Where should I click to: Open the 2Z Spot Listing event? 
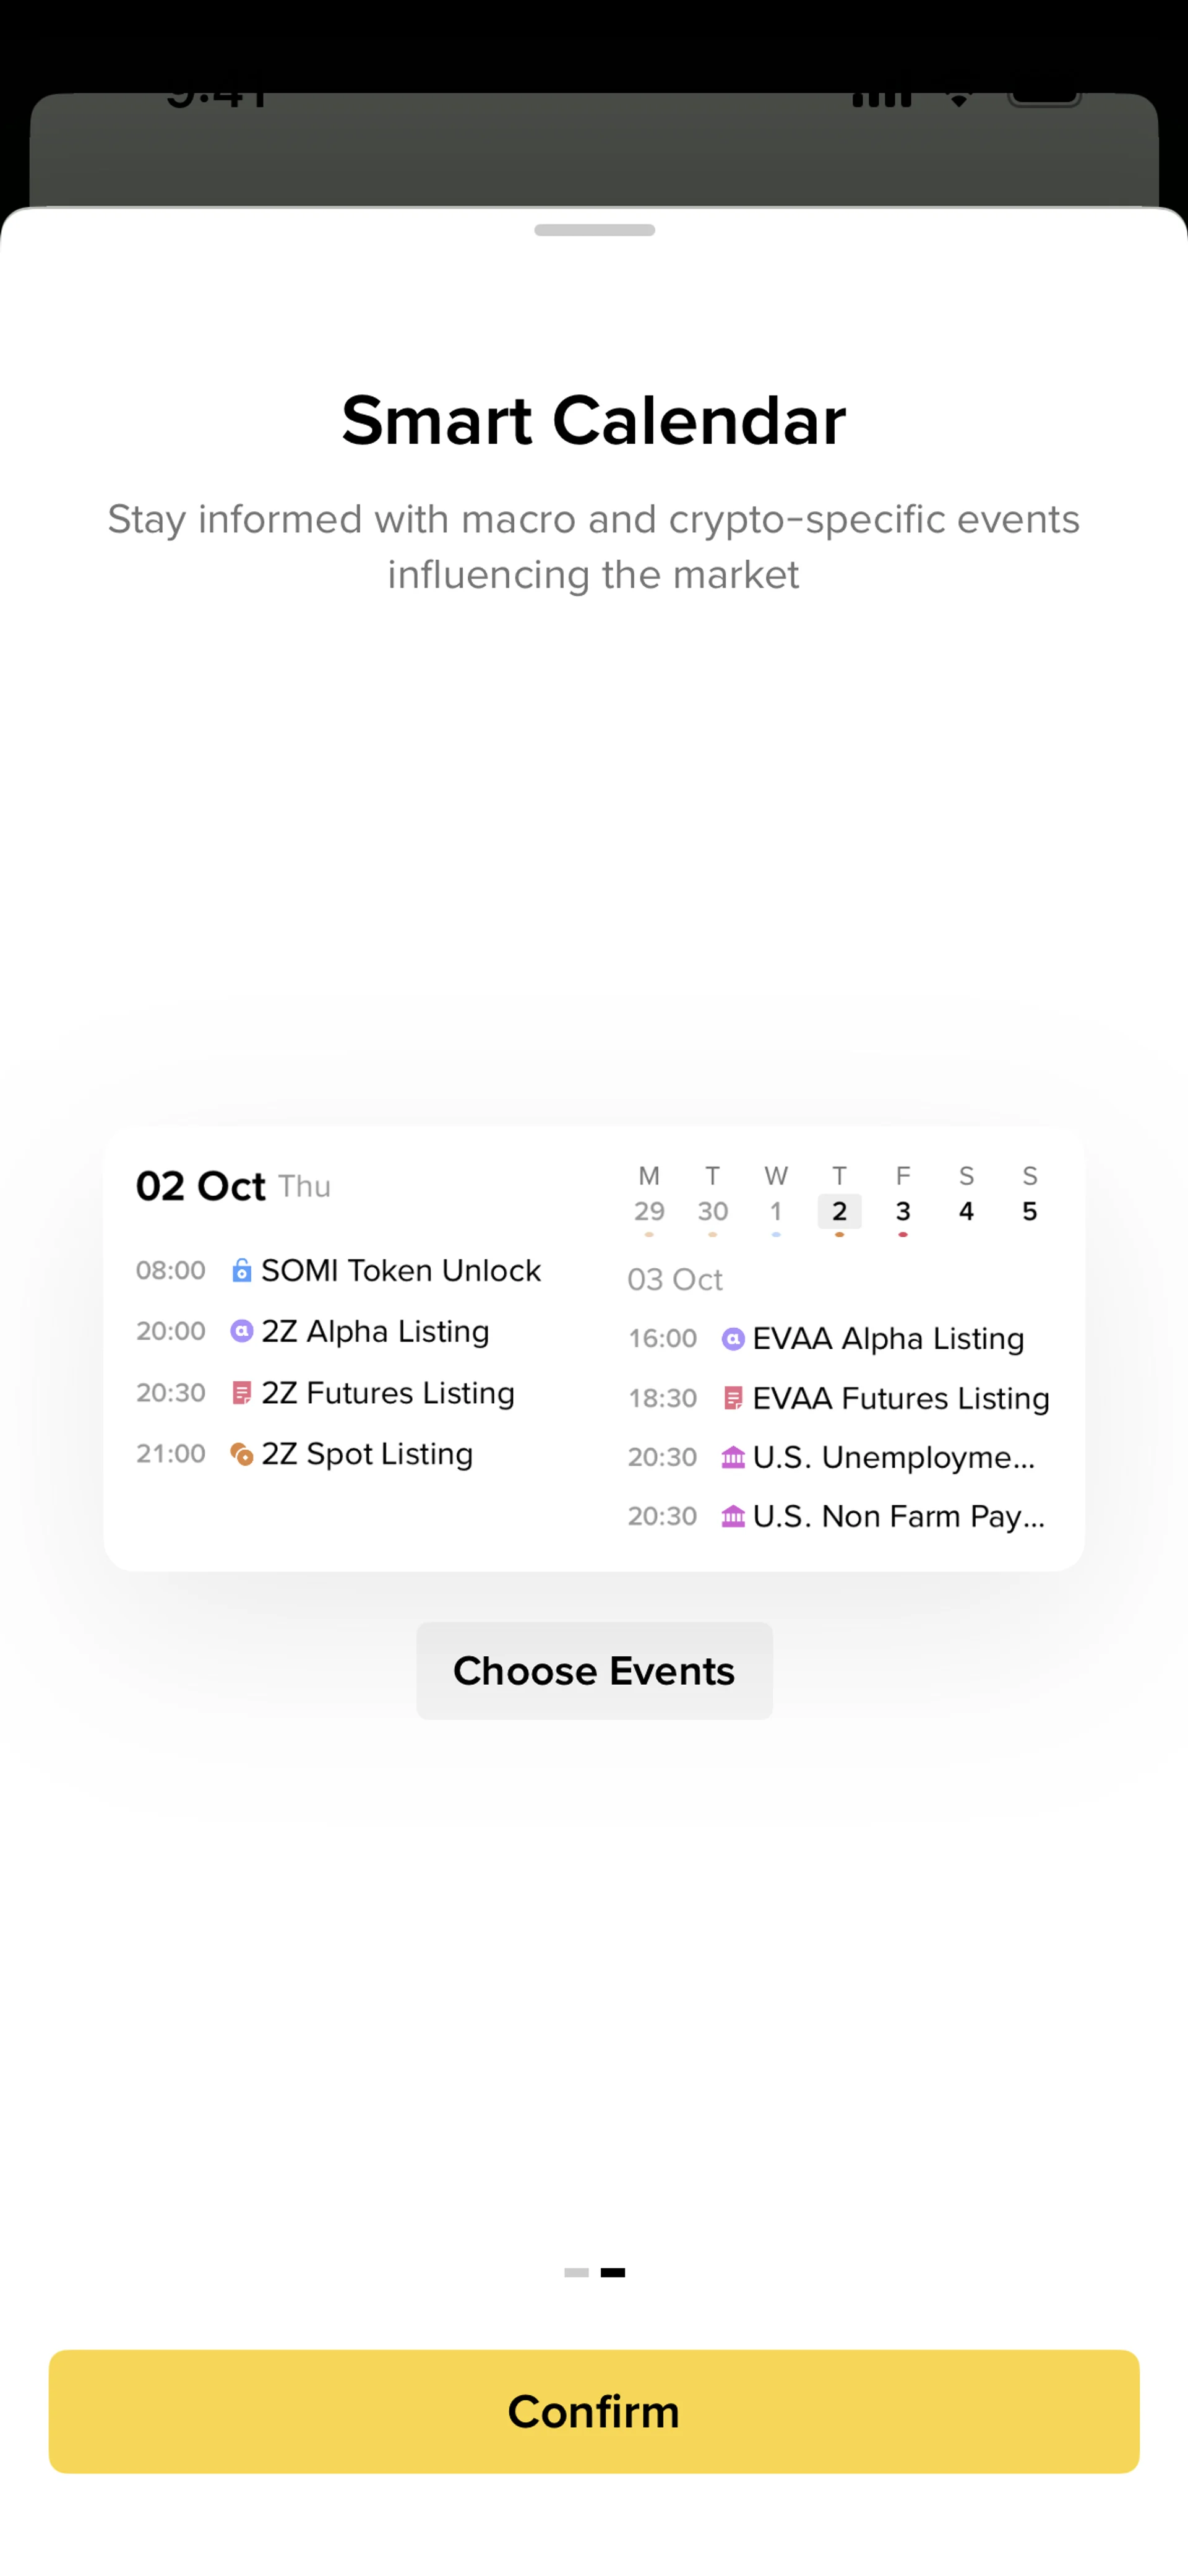coord(367,1454)
